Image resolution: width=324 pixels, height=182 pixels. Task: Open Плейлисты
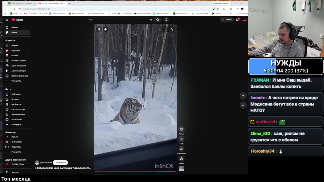pyautogui.click(x=17, y=104)
